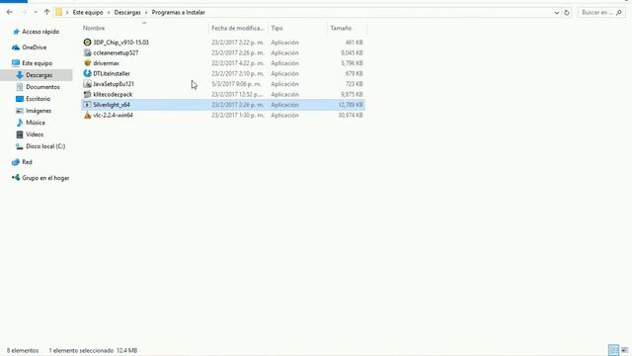This screenshot has height=356, width=632.
Task: Click the Escritorio desktop icon in sidebar
Action: click(x=20, y=99)
